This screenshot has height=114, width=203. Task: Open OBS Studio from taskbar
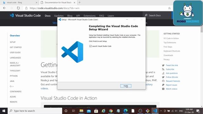140,111
